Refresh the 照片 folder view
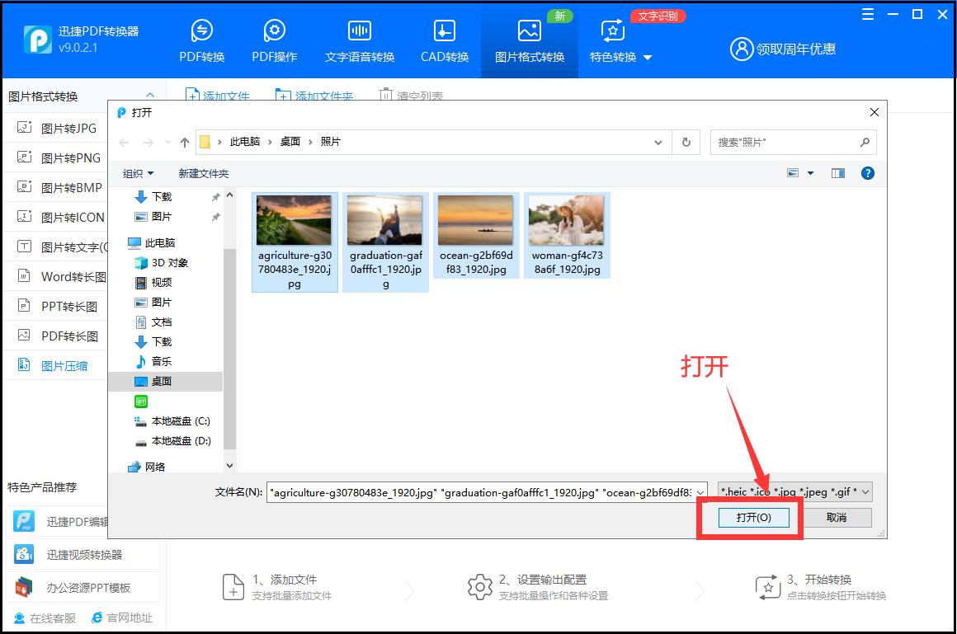 686,142
